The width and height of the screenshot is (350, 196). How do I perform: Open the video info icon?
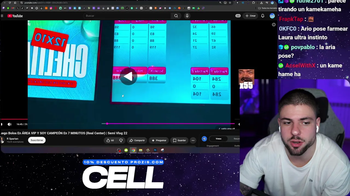[x=274, y=25]
